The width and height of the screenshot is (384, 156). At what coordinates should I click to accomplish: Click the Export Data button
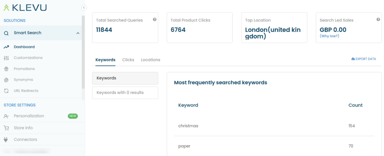click(363, 59)
